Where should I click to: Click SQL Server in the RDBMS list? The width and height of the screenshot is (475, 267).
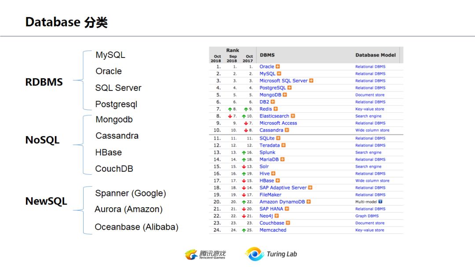click(118, 88)
